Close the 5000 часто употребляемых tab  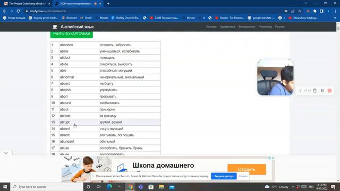100,4
